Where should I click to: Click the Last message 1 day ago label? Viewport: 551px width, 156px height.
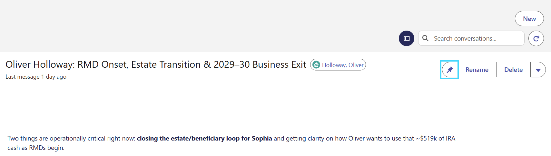(36, 77)
